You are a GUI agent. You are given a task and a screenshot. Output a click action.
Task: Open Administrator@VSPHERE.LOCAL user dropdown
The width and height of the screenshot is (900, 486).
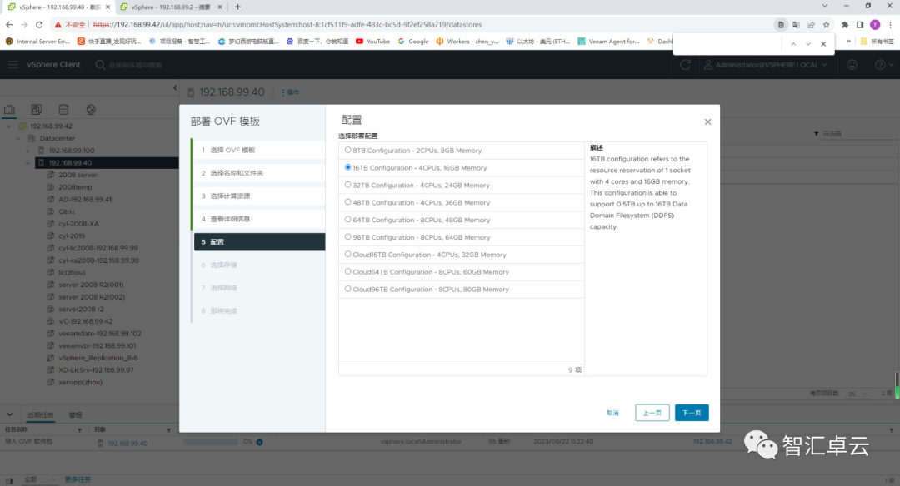point(766,65)
